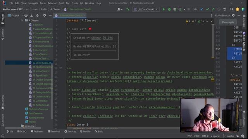Screen dimensions: 248x139
Task: Open the Problems tool window
Action: (37, 131)
